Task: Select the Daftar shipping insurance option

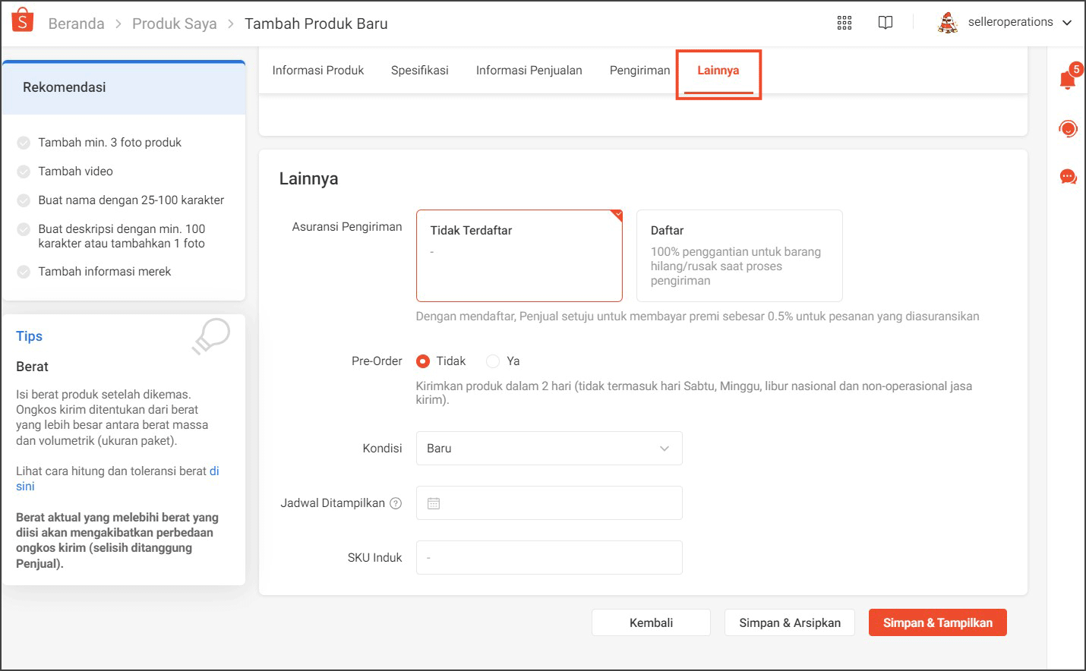Action: pos(739,256)
